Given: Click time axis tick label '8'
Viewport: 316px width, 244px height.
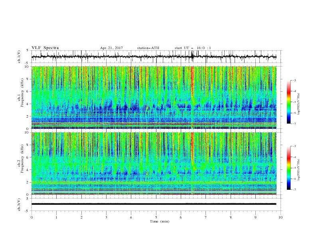Looking at the screenshot, I should pos(231,217).
